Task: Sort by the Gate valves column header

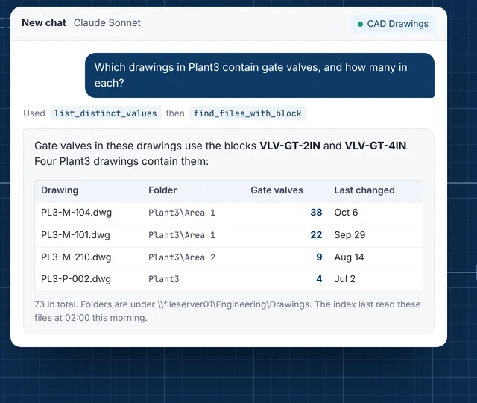Action: 277,190
